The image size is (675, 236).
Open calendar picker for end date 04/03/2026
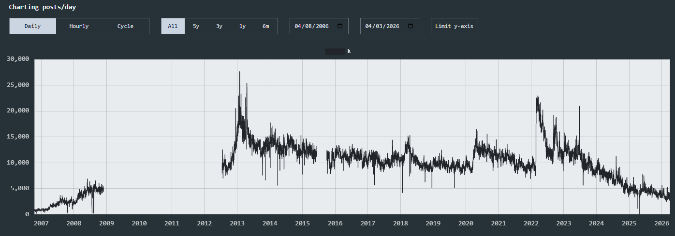[x=411, y=26]
